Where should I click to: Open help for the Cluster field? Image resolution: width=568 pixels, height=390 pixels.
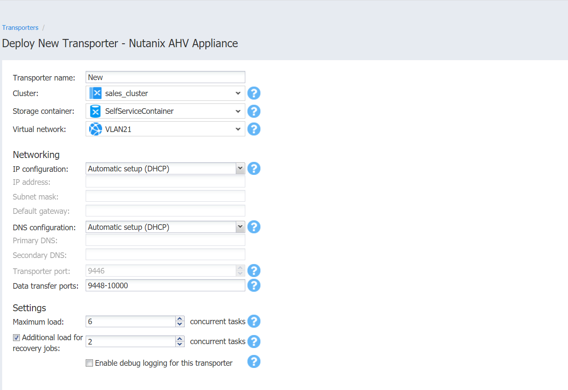click(254, 93)
